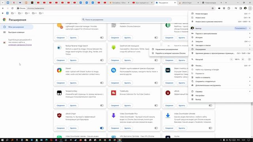
Task: Click the TubeBuddy extension icon
Action: click(113, 93)
